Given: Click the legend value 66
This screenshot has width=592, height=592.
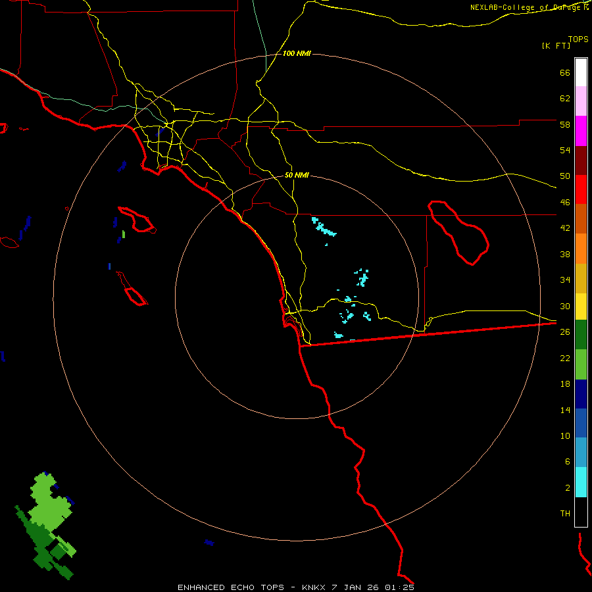Looking at the screenshot, I should point(565,72).
